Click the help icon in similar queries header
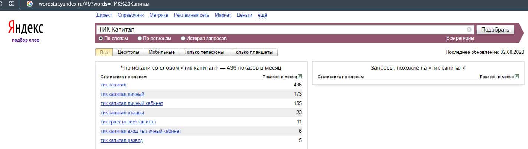Viewport: 528px width, 149px height. [517, 77]
